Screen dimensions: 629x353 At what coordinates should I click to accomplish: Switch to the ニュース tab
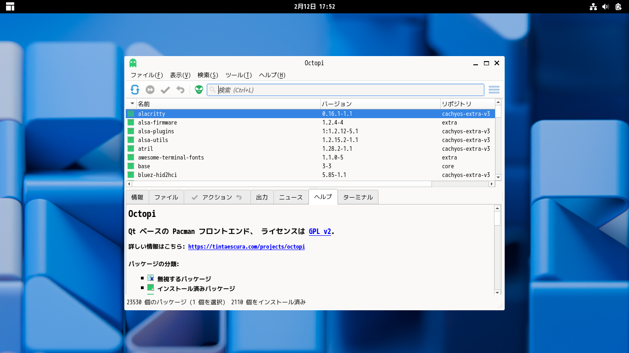(x=291, y=197)
